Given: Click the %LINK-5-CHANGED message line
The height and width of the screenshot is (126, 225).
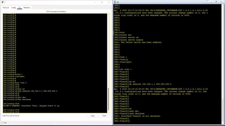Looking at the screenshot, I should pos(31,106).
